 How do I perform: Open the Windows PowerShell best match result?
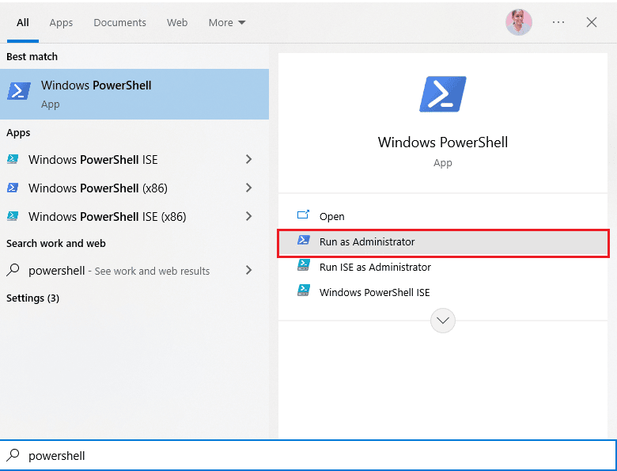[x=134, y=93]
